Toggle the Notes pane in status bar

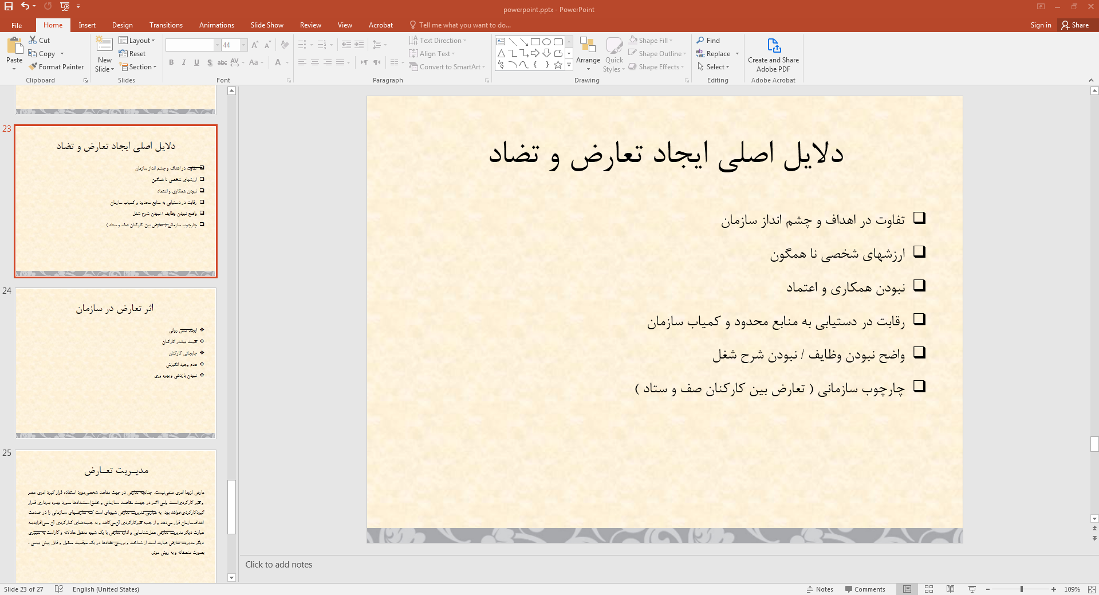pyautogui.click(x=820, y=589)
